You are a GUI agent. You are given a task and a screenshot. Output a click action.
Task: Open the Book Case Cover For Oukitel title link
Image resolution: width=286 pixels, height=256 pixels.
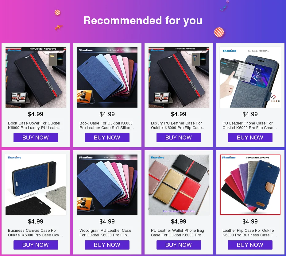click(35, 125)
